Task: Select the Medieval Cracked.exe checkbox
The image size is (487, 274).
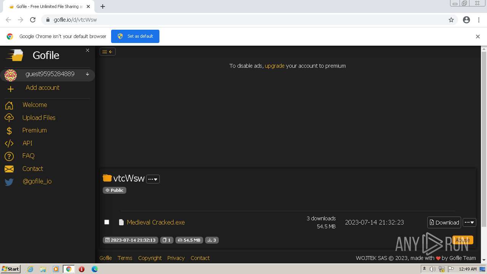Action: pyautogui.click(x=107, y=222)
